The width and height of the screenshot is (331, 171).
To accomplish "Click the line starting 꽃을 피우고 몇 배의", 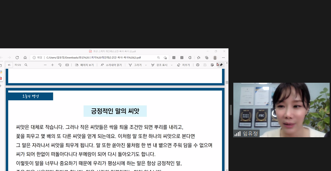I will click(105, 136).
